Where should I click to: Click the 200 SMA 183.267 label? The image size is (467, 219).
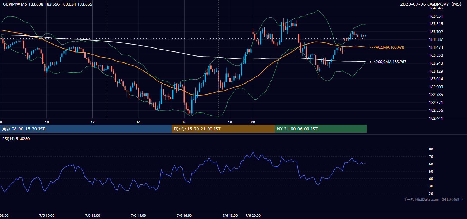388,62
